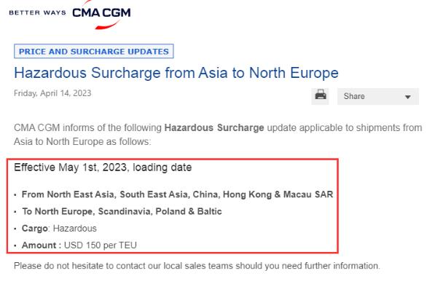The width and height of the screenshot is (427, 284).
Task: Click the Amount USD 150 per TEU line
Action: click(79, 245)
